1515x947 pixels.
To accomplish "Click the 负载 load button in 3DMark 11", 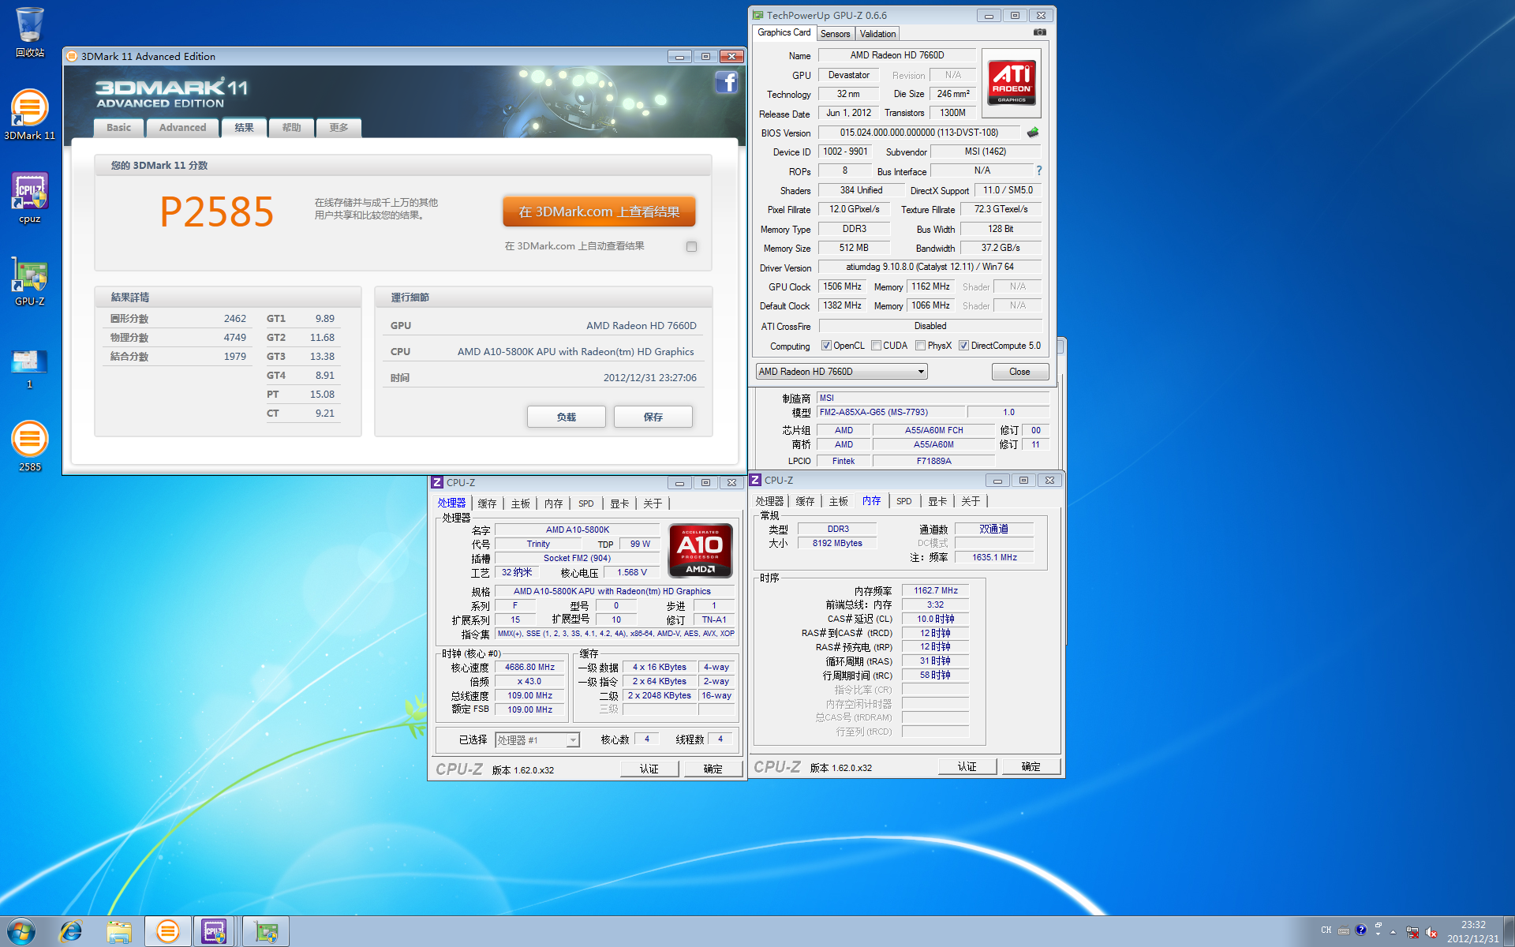I will click(566, 417).
